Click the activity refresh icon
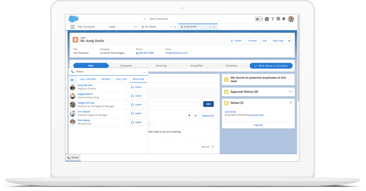Viewport: 366px width, 191px height. [195, 116]
